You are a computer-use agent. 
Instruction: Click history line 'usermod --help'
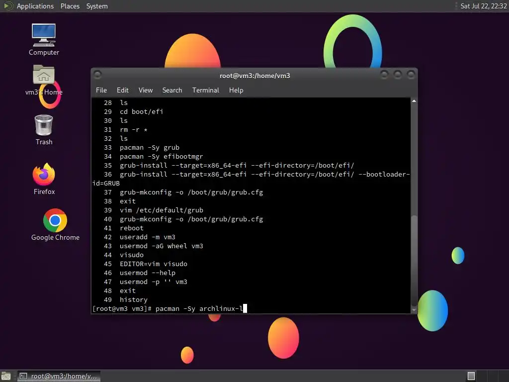147,273
